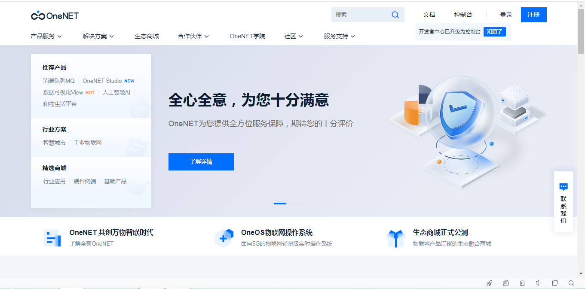Click the blue 了解详情 button
The width and height of the screenshot is (585, 289).
click(201, 162)
